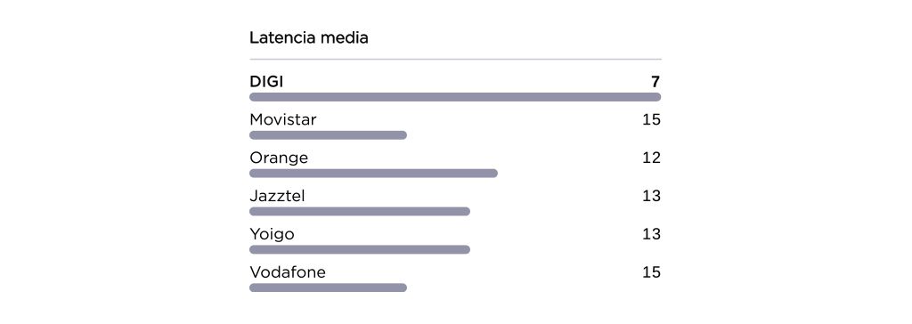Select the Orange operator label

(x=279, y=158)
